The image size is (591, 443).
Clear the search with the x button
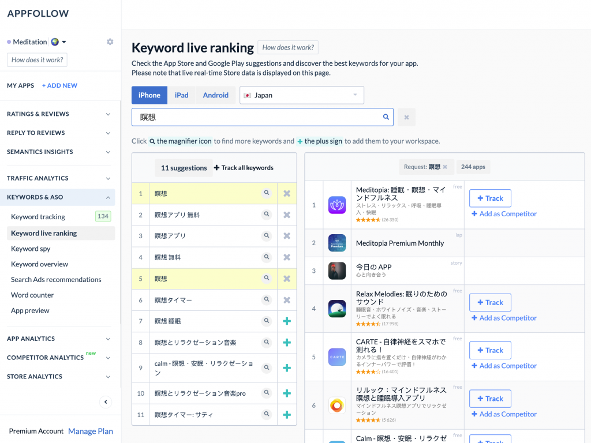pos(406,117)
